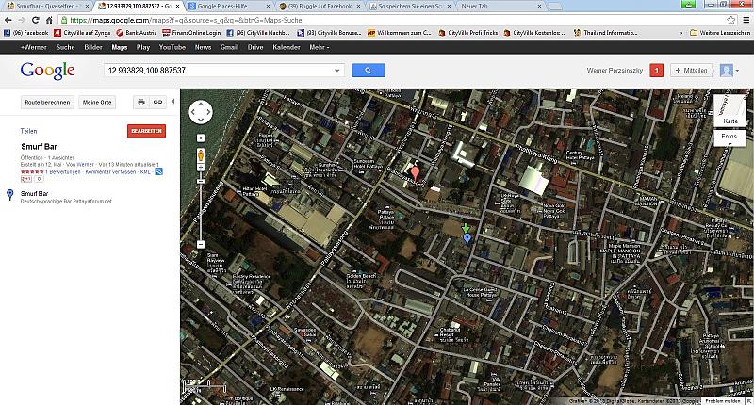The image size is (754, 405).
Task: Open the profile avatar account menu
Action: [x=728, y=70]
